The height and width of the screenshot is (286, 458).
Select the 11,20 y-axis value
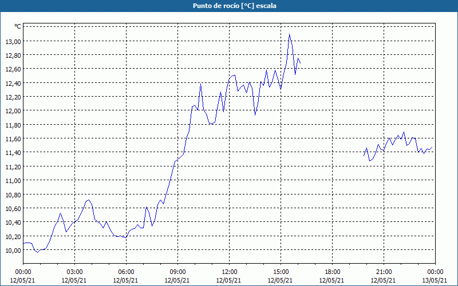tap(13, 166)
